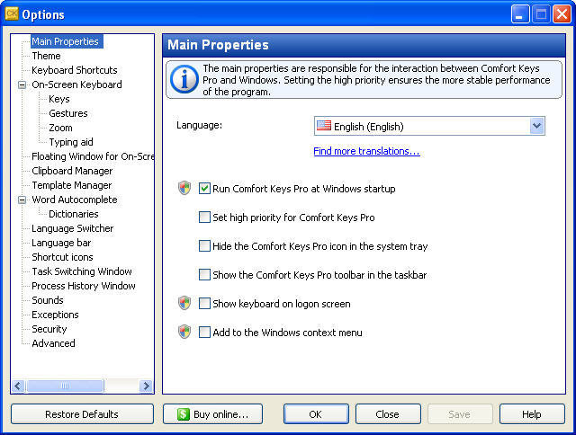Open Language bar settings
Image resolution: width=576 pixels, height=435 pixels.
pos(61,243)
